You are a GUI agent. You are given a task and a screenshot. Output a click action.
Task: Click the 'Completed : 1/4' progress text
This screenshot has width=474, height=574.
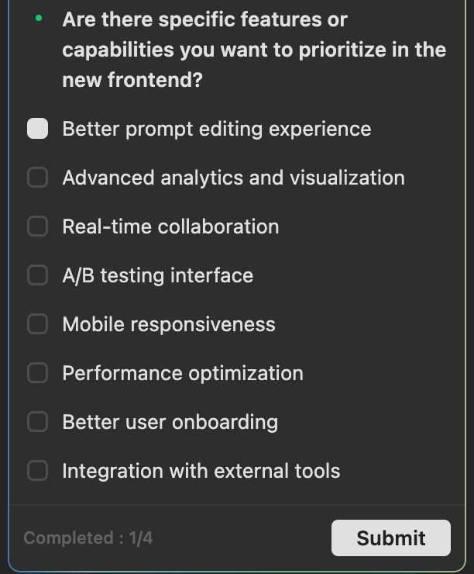tap(88, 538)
